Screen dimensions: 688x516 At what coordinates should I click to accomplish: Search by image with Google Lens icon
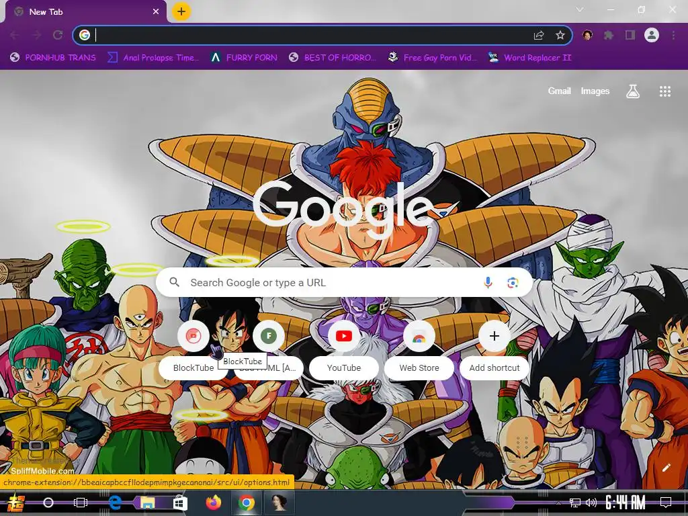coord(513,283)
